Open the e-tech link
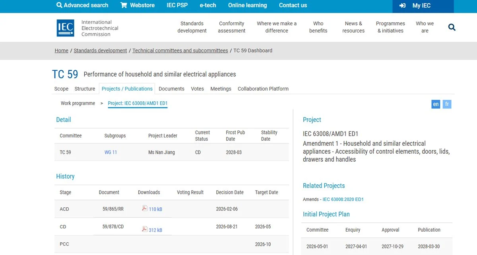477x255 pixels. [208, 5]
